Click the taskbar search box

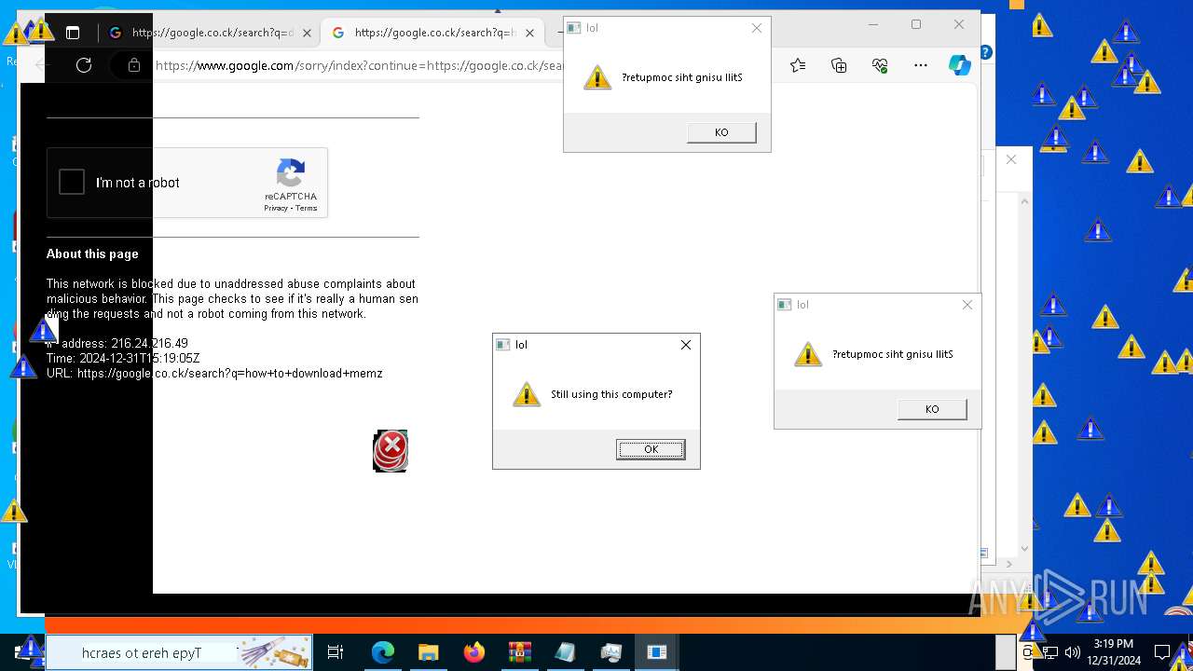coord(179,652)
